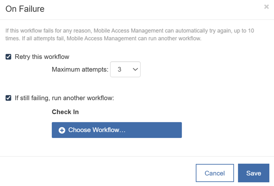Click the checkmark icon beside Retry this workflow
This screenshot has height=186, width=274.
tap(8, 57)
